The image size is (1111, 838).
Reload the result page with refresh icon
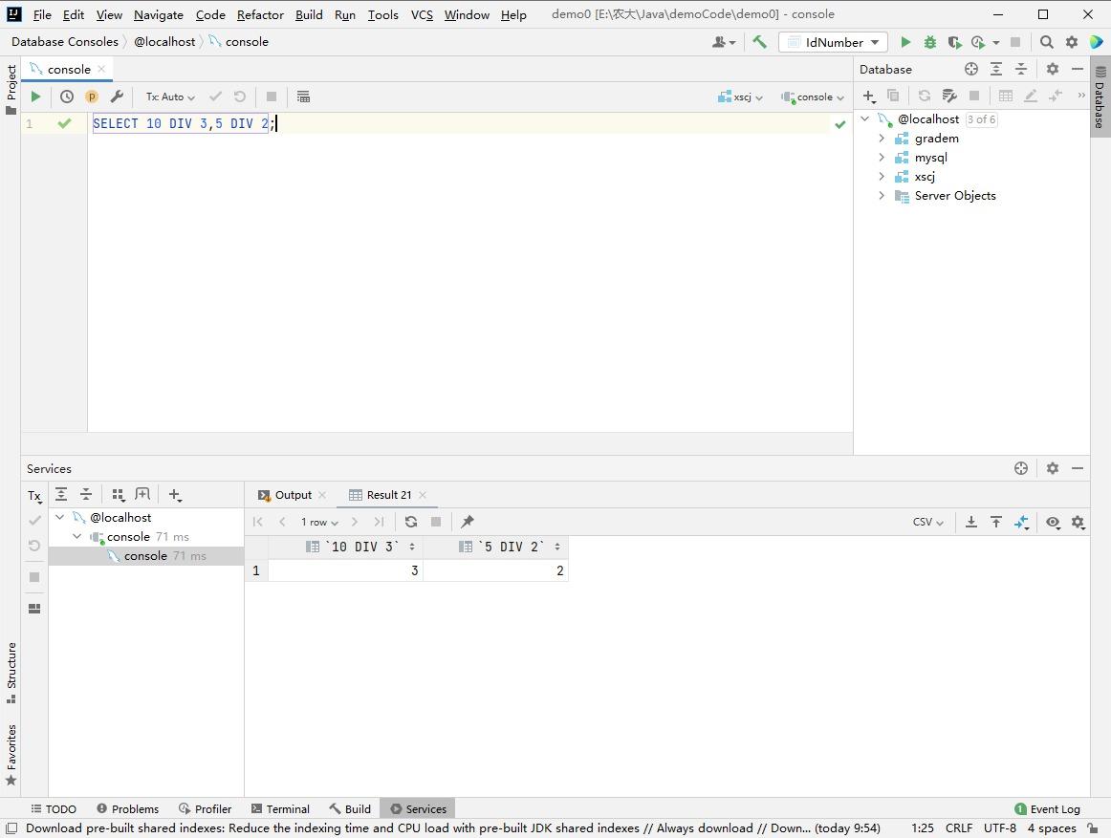point(411,522)
